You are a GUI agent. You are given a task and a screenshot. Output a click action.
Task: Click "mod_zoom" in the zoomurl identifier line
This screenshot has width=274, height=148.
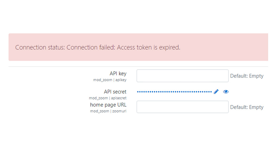point(100,111)
